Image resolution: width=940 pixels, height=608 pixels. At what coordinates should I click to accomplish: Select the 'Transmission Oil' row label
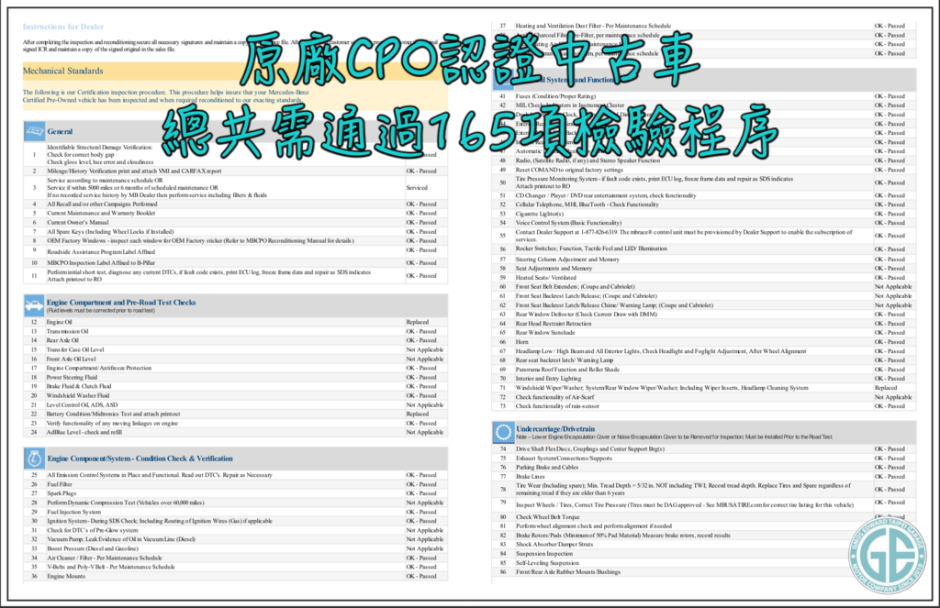(68, 331)
